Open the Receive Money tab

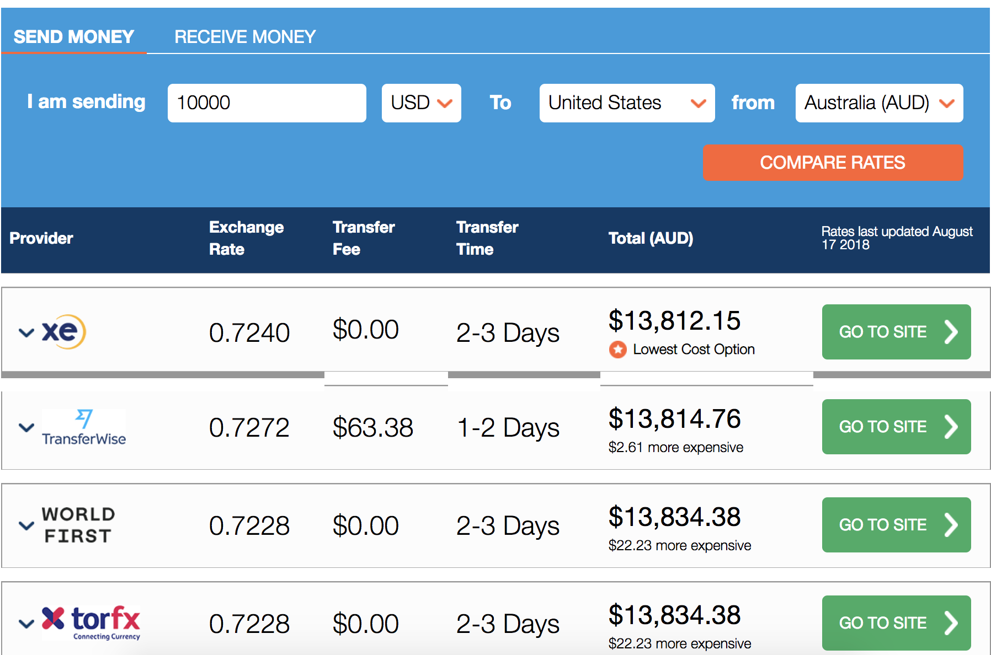(245, 37)
